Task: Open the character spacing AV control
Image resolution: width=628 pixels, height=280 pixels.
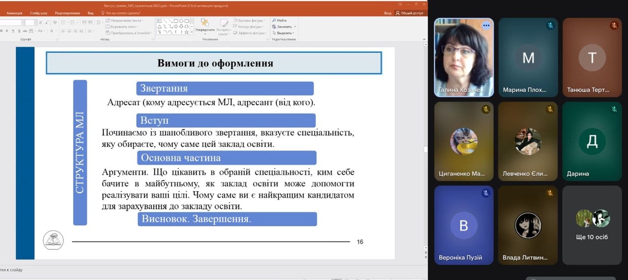Action: [x=32, y=31]
